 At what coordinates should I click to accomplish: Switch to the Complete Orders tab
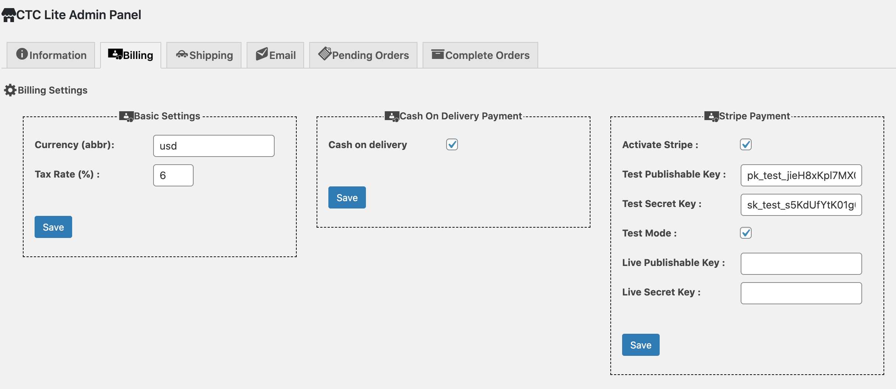tap(480, 55)
